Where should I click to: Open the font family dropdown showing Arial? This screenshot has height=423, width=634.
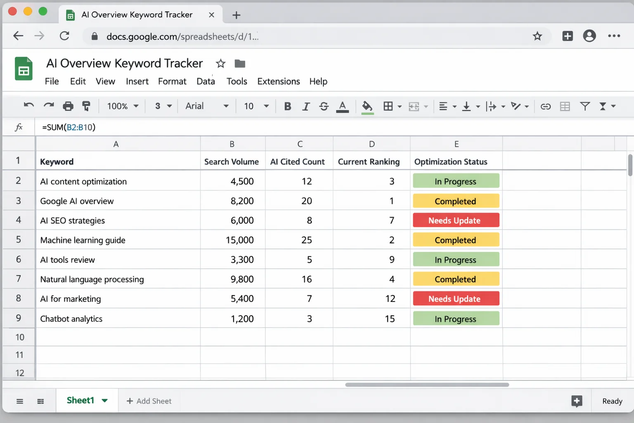click(206, 106)
